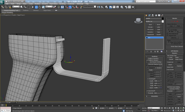Screen dimensions: 185x112
Task: Open the Utilities hammer icon
Action: pyautogui.click(x=162, y=15)
